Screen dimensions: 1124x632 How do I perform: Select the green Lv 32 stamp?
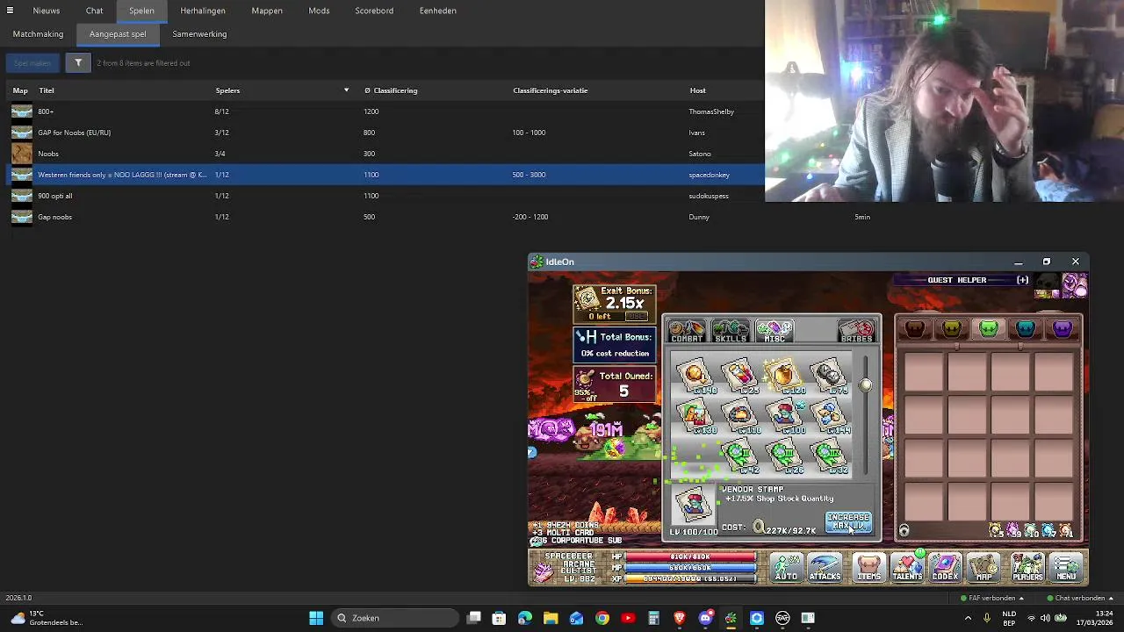[x=829, y=456]
